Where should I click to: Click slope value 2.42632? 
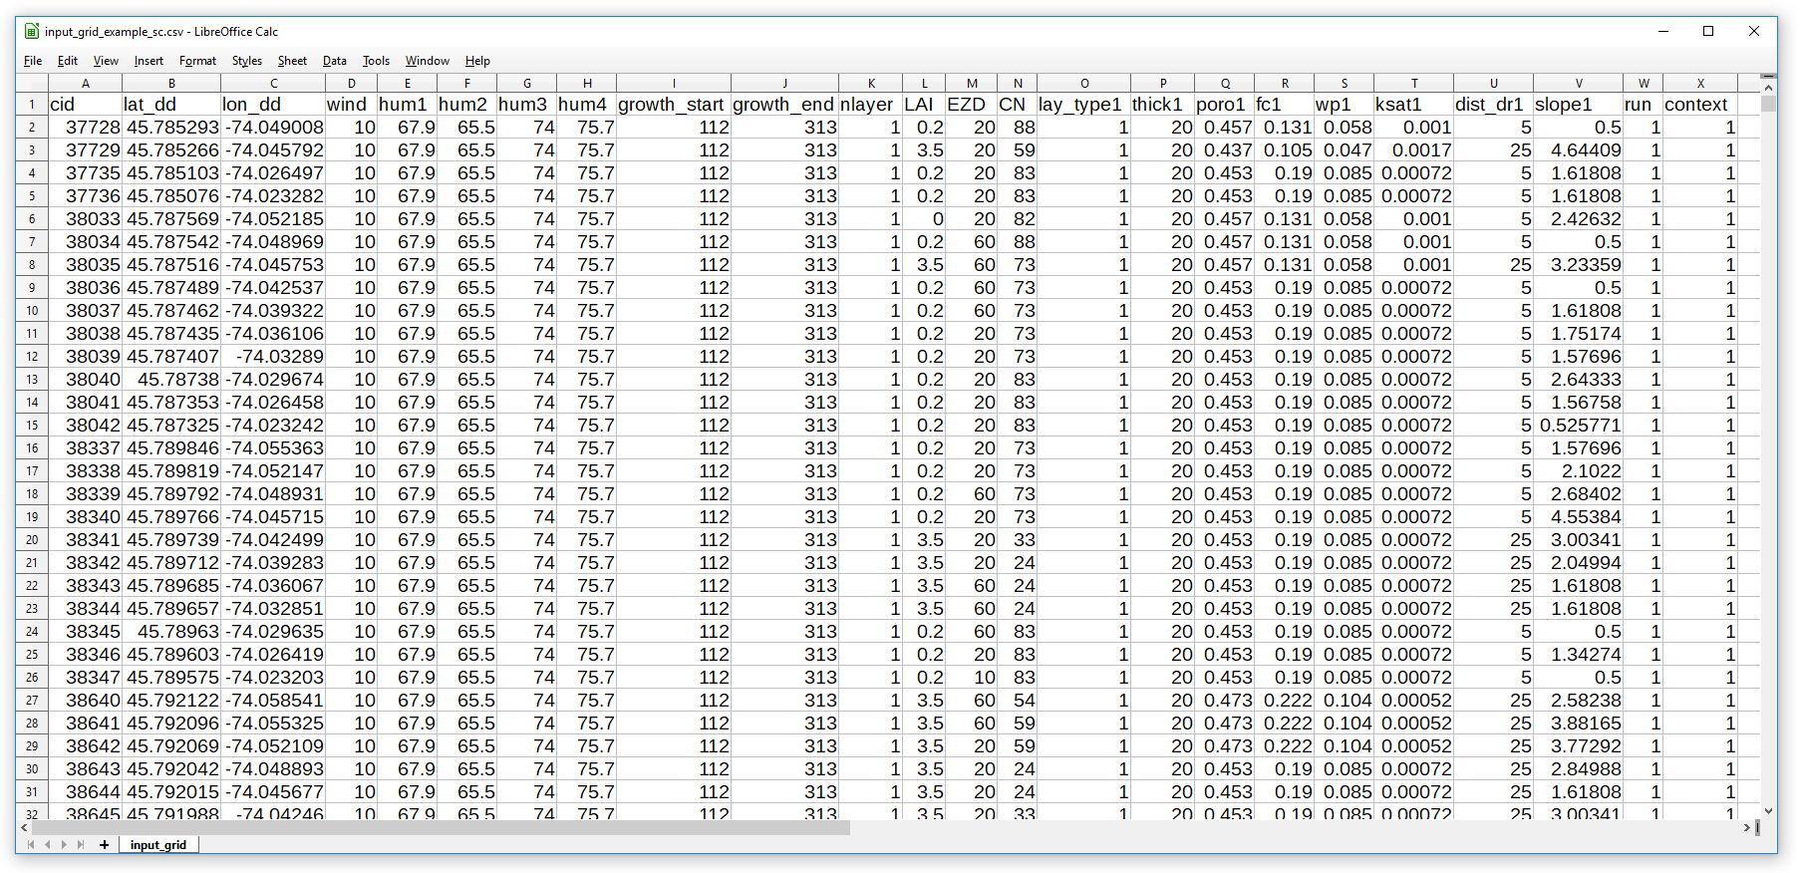1579,219
